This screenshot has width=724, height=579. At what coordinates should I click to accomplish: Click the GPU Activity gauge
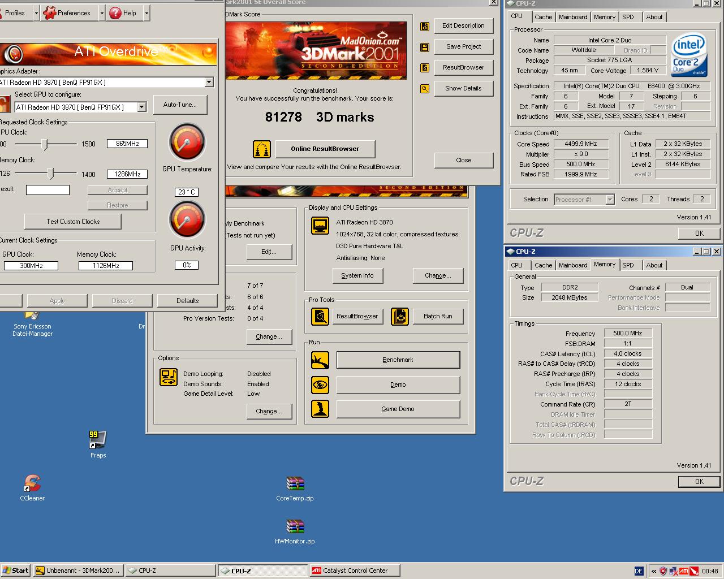click(x=187, y=220)
